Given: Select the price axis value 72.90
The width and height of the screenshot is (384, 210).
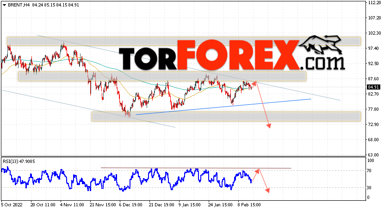Looking at the screenshot, I should [373, 125].
